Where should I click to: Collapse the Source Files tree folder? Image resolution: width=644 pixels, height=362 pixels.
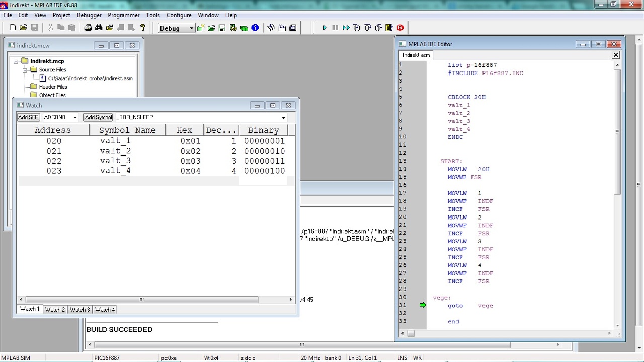pyautogui.click(x=24, y=70)
